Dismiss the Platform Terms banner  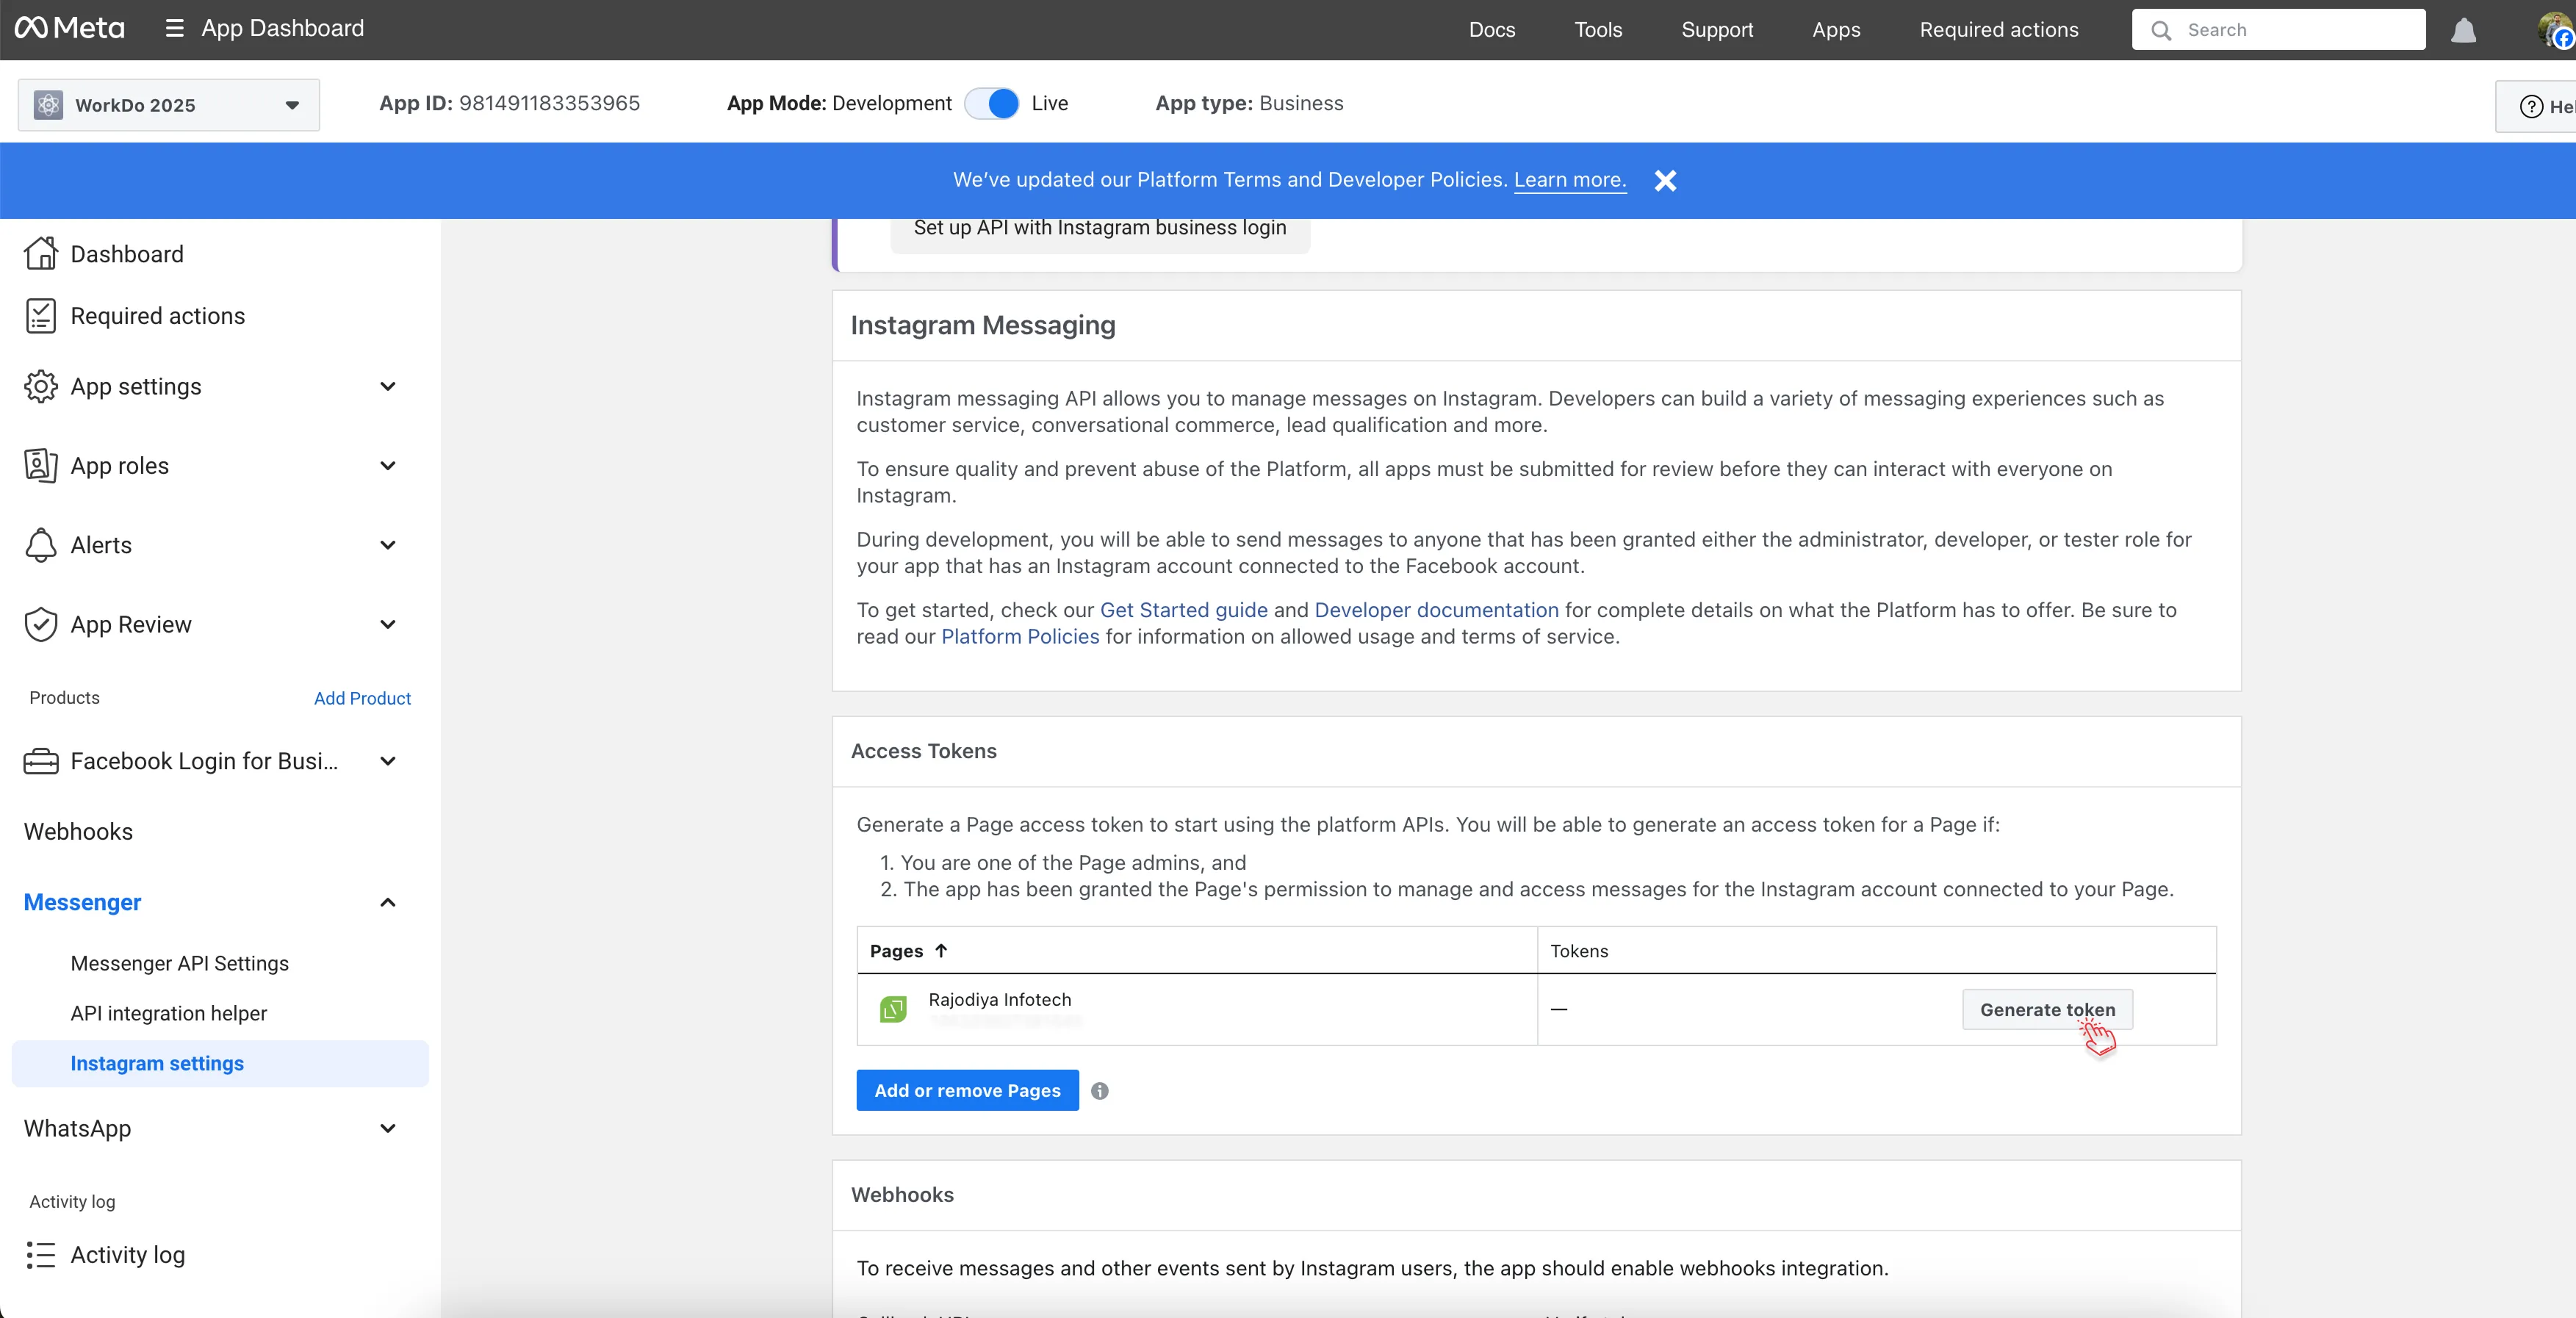click(x=1665, y=180)
